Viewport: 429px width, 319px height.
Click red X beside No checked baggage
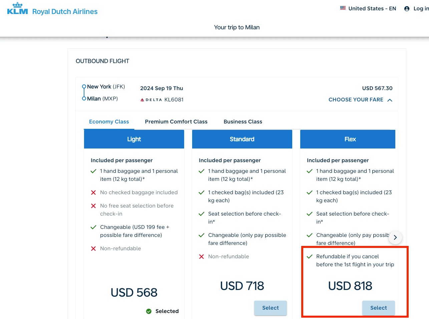[93, 193]
